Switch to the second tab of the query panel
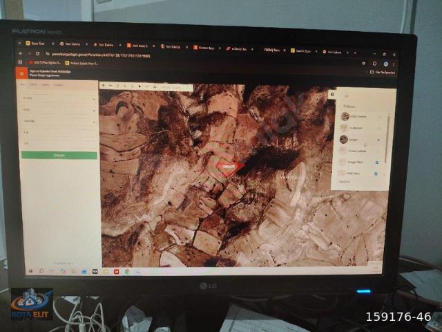 (x=33, y=84)
